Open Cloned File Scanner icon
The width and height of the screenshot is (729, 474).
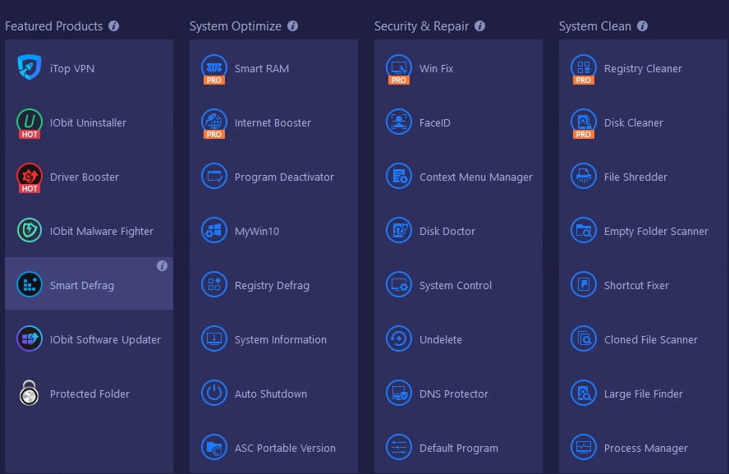(x=584, y=338)
